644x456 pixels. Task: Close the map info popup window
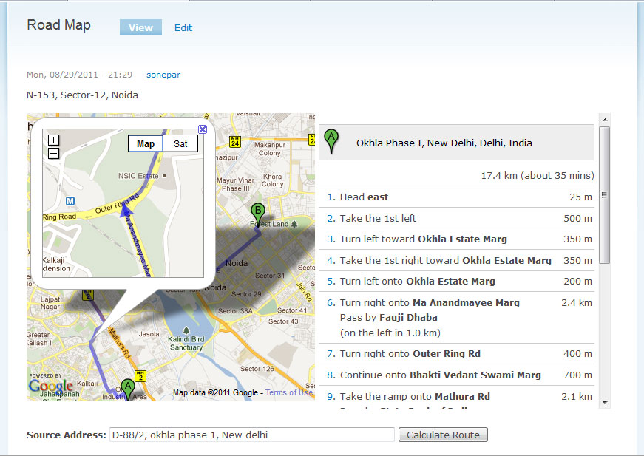click(203, 129)
